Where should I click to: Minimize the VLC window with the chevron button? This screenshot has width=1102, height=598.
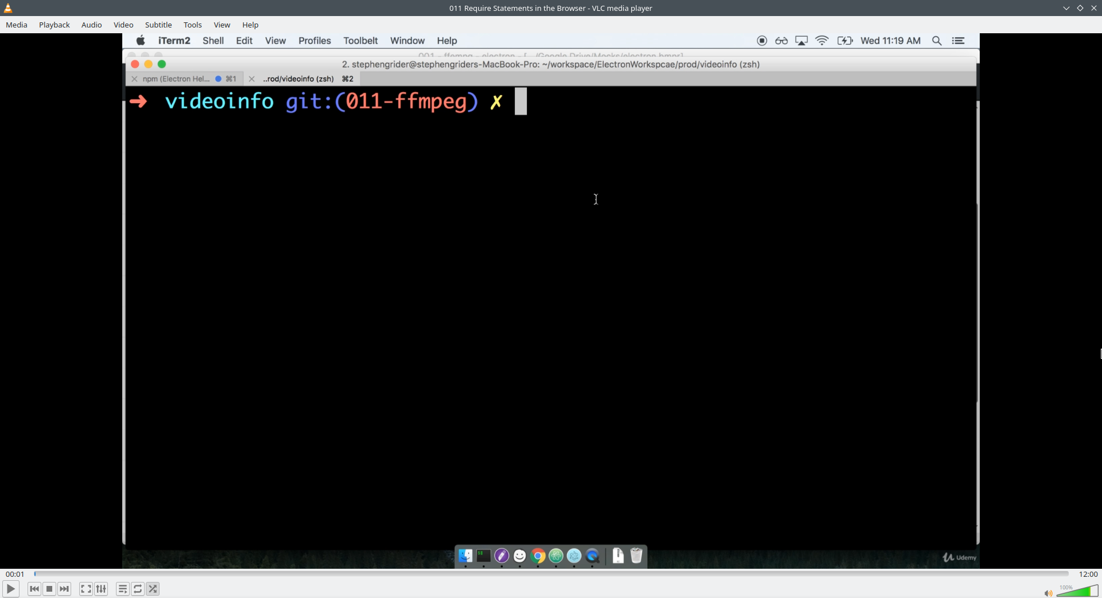tap(1066, 8)
